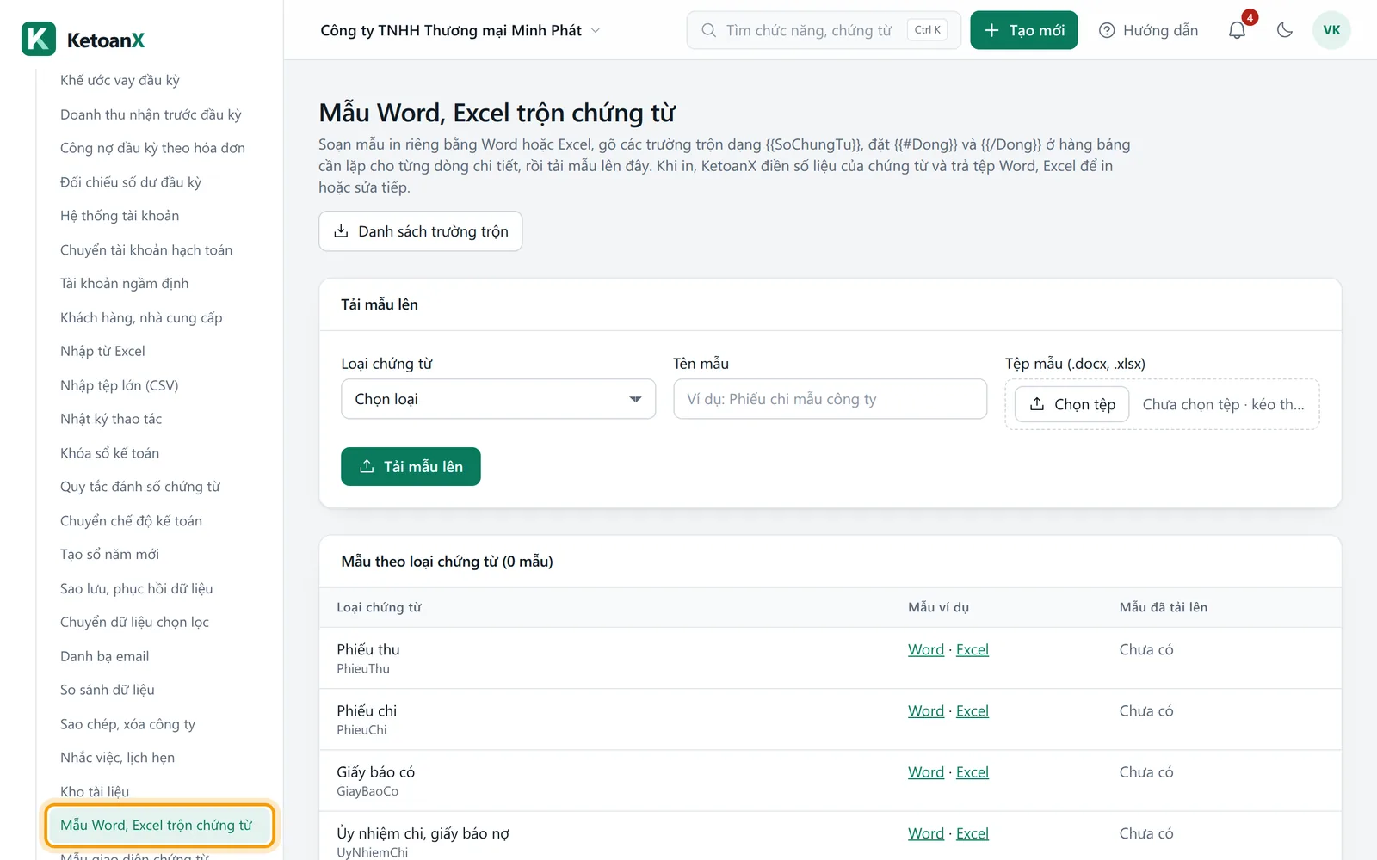Open Excel sample for Ủy nhiệm chi
Screen dimensions: 1377x860
pos(973,832)
